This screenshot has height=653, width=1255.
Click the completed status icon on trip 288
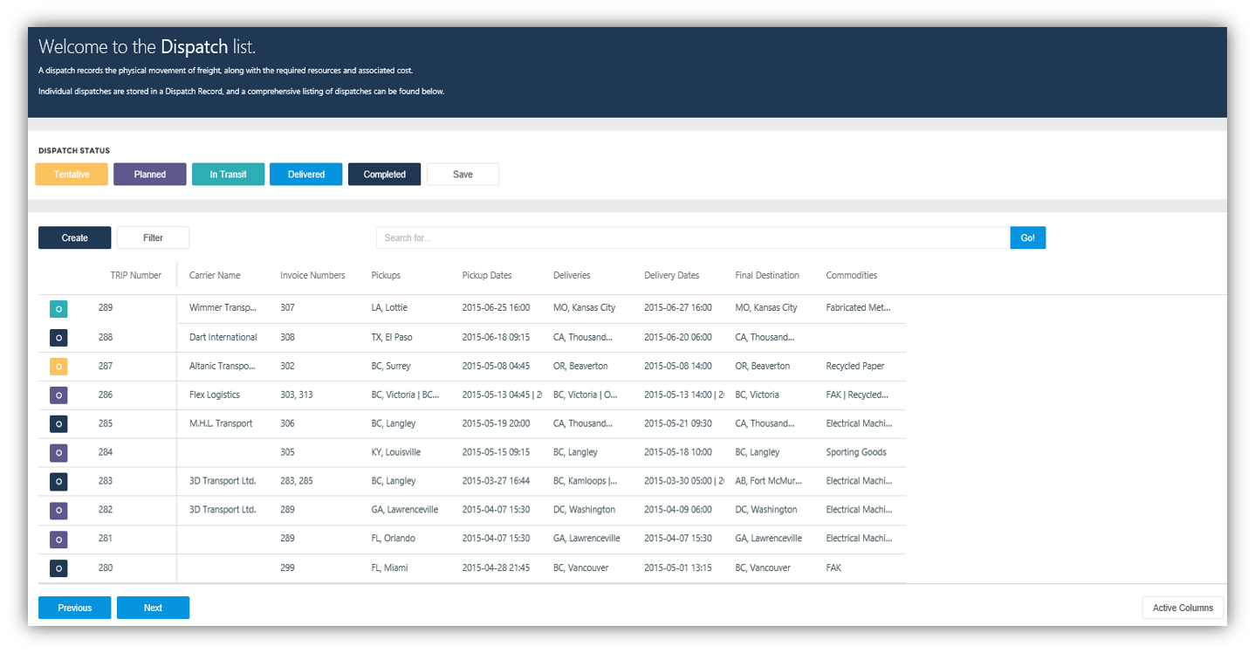click(x=58, y=337)
